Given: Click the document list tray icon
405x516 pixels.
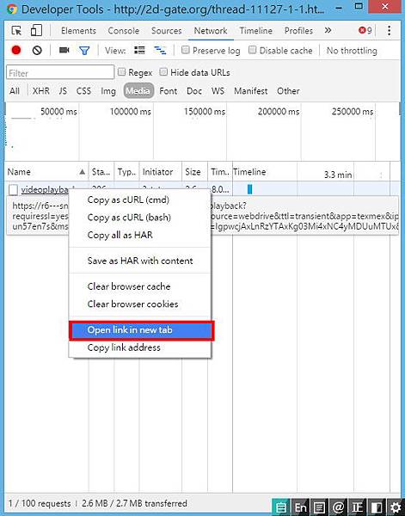Looking at the screenshot, I should 320,507.
